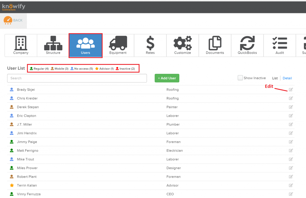Select the Customize gears icon
306x198 pixels.
pyautogui.click(x=183, y=45)
